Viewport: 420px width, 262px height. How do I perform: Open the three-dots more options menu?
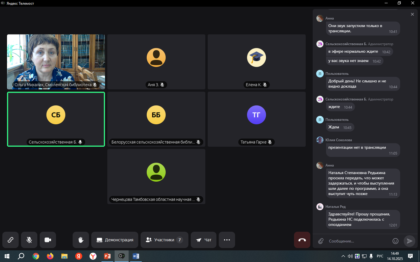click(x=227, y=240)
